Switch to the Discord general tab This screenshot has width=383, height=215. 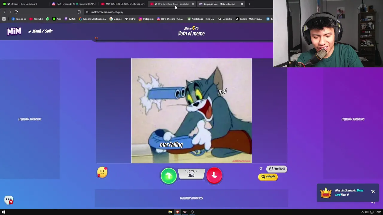coord(74,4)
